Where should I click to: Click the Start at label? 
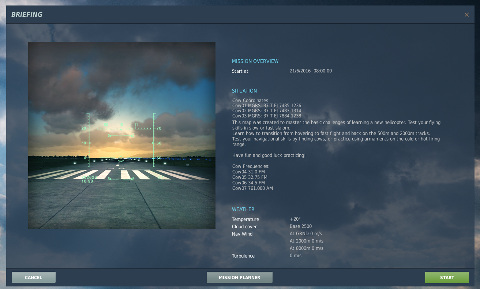[240, 71]
